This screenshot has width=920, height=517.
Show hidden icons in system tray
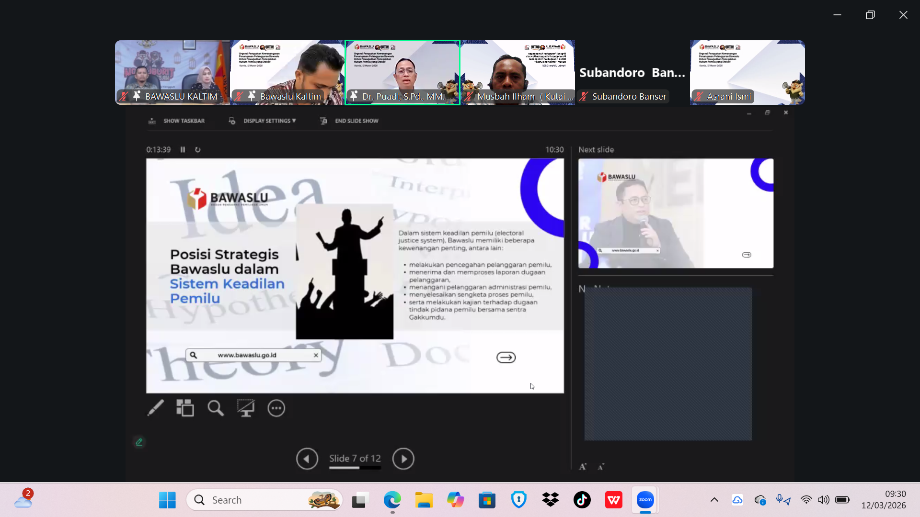(x=714, y=500)
